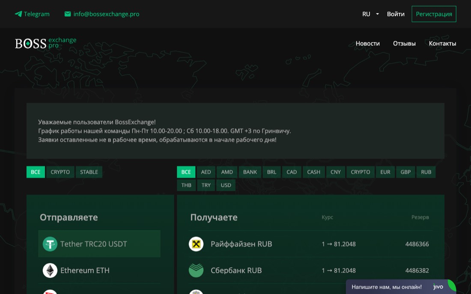
Task: Filter receiving currencies by AMD
Action: [x=227, y=172]
